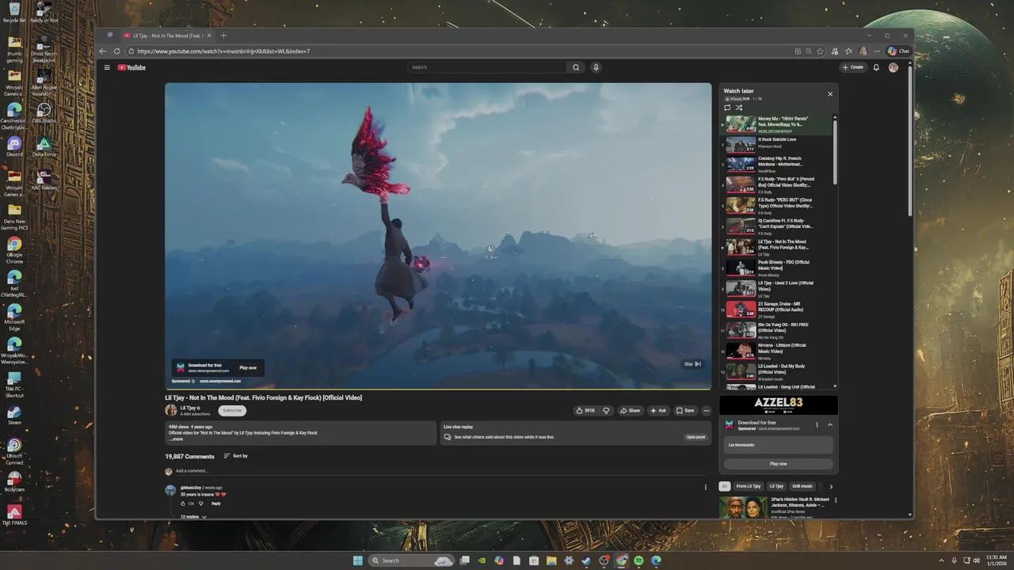Shuffle the Watch later playlist
1014x570 pixels.
click(739, 108)
